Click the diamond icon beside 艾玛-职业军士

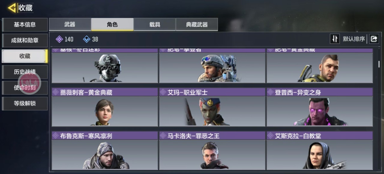click(x=163, y=92)
